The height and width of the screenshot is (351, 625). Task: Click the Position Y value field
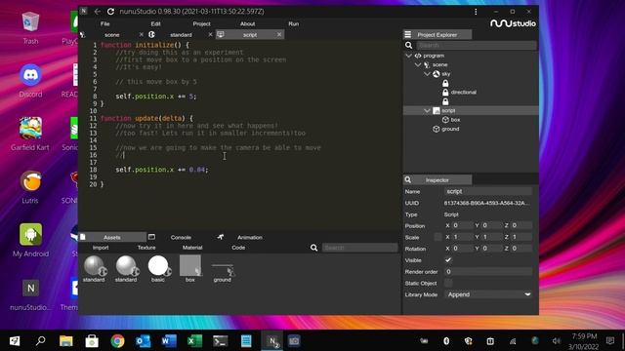click(492, 225)
